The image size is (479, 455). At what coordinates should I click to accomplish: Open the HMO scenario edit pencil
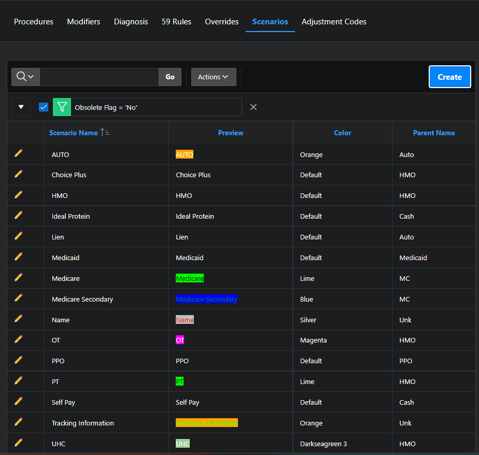(x=19, y=194)
